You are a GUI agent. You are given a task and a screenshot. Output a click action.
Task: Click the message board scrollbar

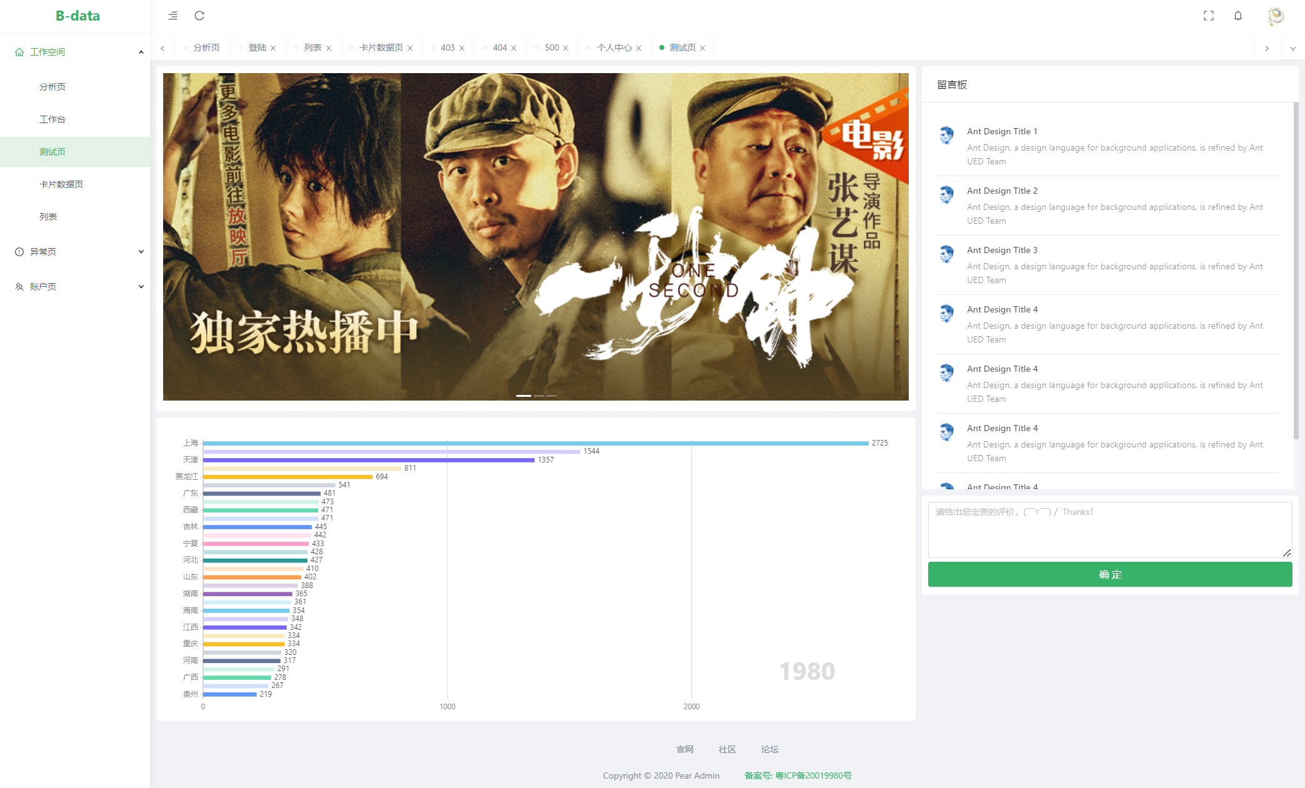1296,270
